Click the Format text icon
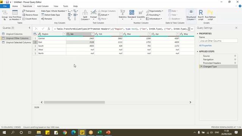The width and height of the screenshot is (242, 136). [93, 12]
